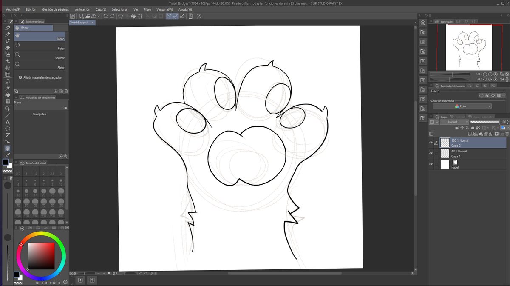The height and width of the screenshot is (286, 510).
Task: Lock the selected layer using the padlock icon
Action: (x=473, y=128)
